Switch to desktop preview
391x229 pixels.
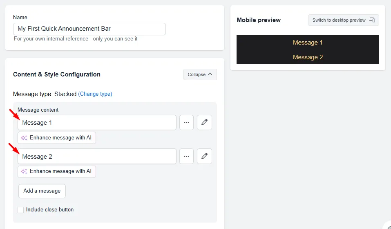[x=343, y=20]
